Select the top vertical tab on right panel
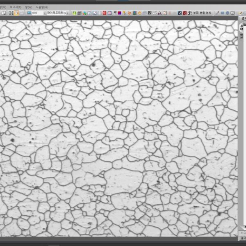 click(x=241, y=28)
